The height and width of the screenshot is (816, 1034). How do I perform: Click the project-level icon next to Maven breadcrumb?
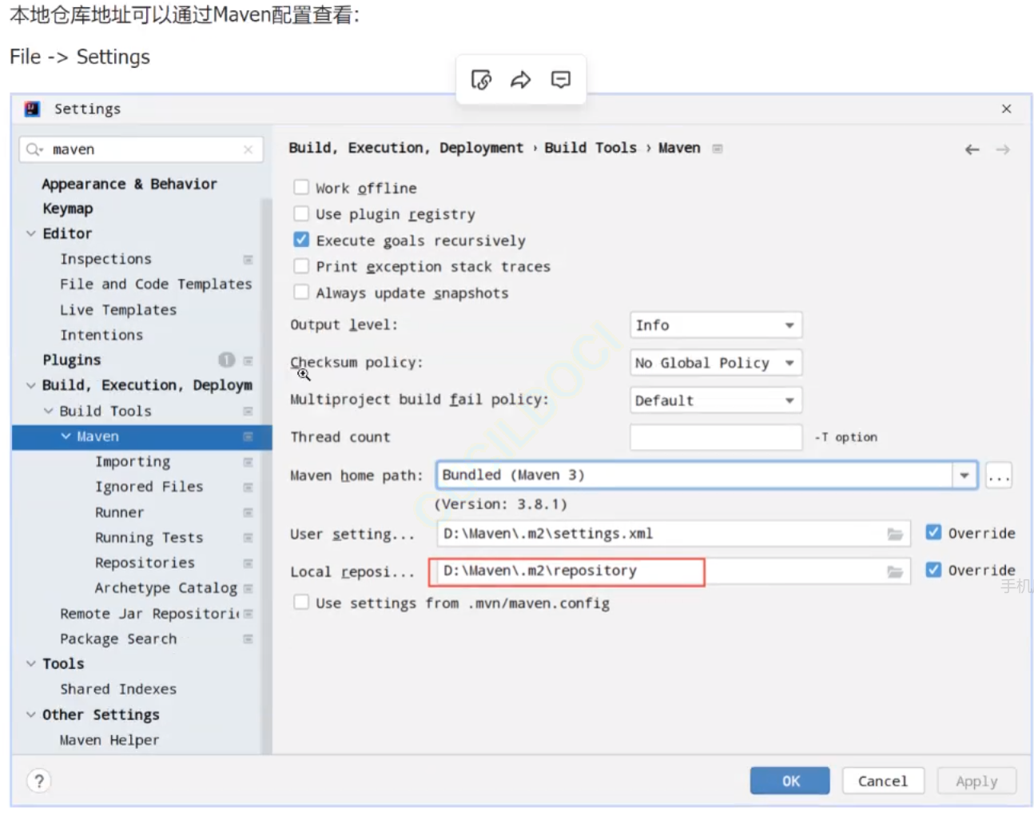click(718, 149)
